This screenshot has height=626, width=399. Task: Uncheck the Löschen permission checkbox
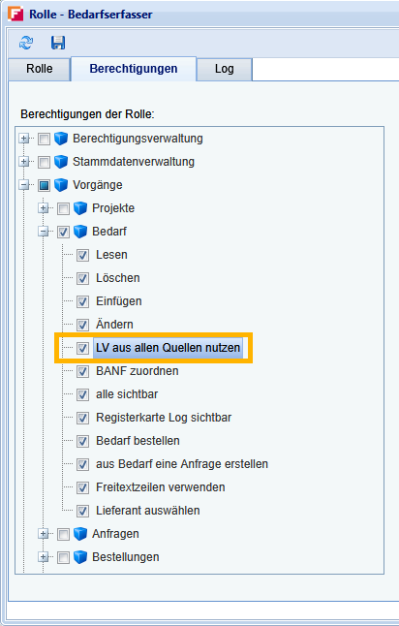tap(82, 278)
